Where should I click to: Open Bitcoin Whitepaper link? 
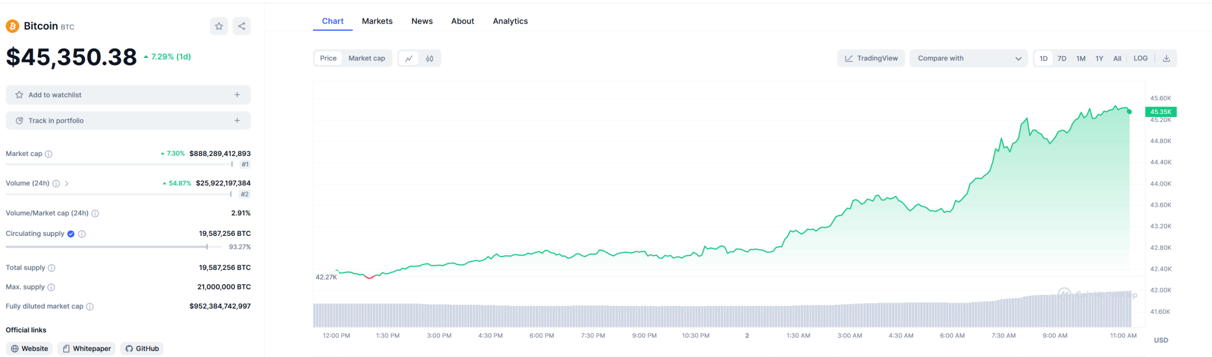pos(86,349)
